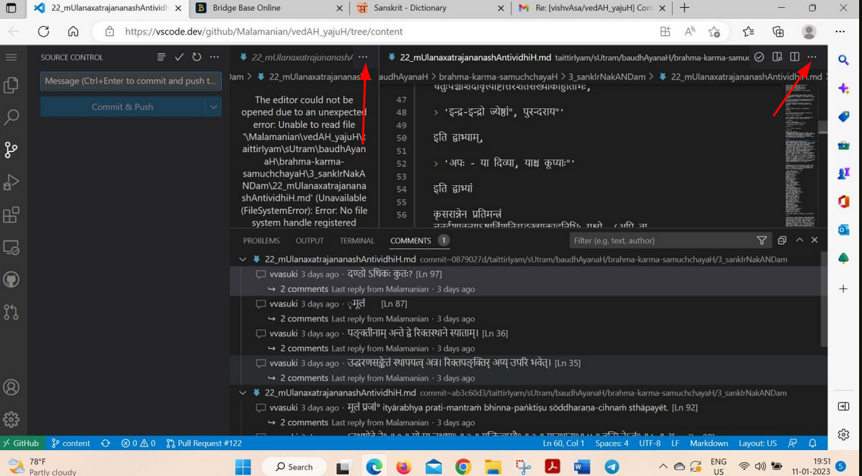Click Ln 60, Col 1 in status bar
Screen dimensions: 862x476
[563, 443]
